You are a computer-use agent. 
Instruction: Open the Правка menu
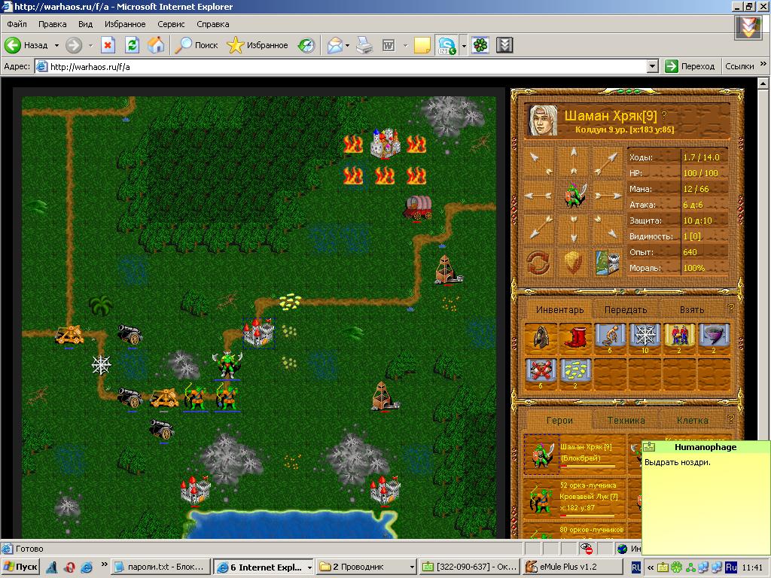click(x=52, y=24)
